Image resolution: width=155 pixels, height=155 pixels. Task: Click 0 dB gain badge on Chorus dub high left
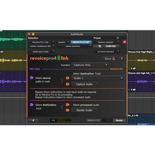point(132,90)
